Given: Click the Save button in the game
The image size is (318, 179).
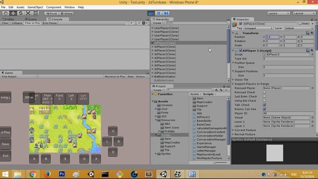Looking at the screenshot, I should click(5, 144).
